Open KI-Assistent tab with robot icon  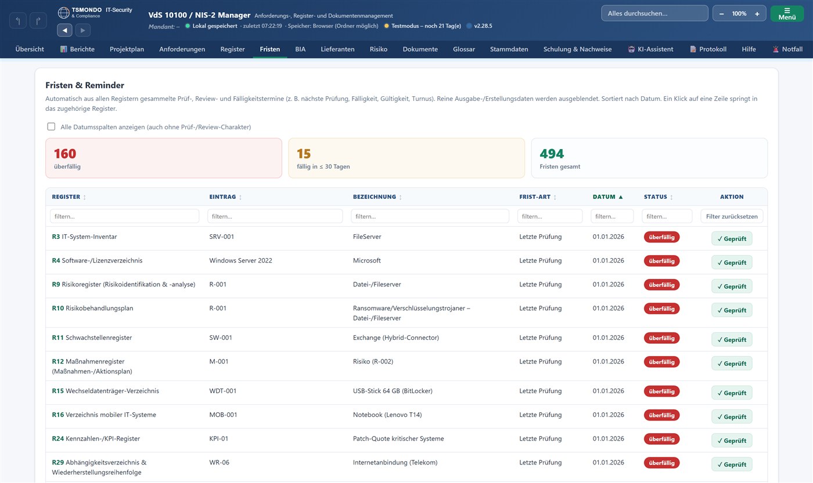650,49
